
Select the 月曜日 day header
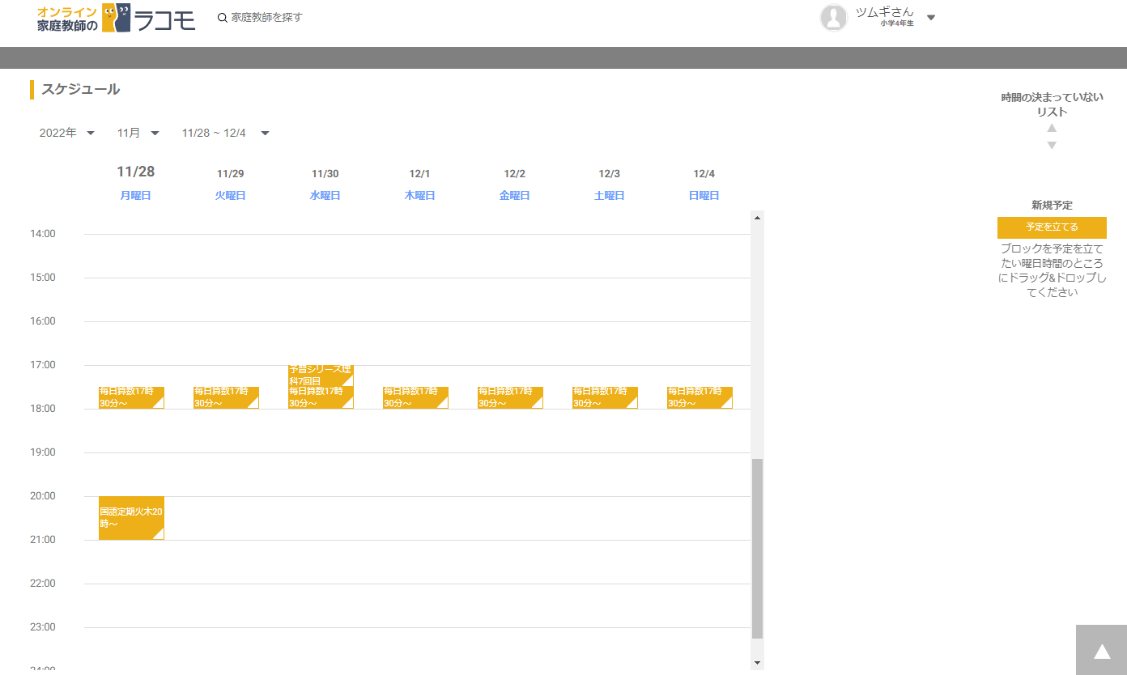pos(135,196)
